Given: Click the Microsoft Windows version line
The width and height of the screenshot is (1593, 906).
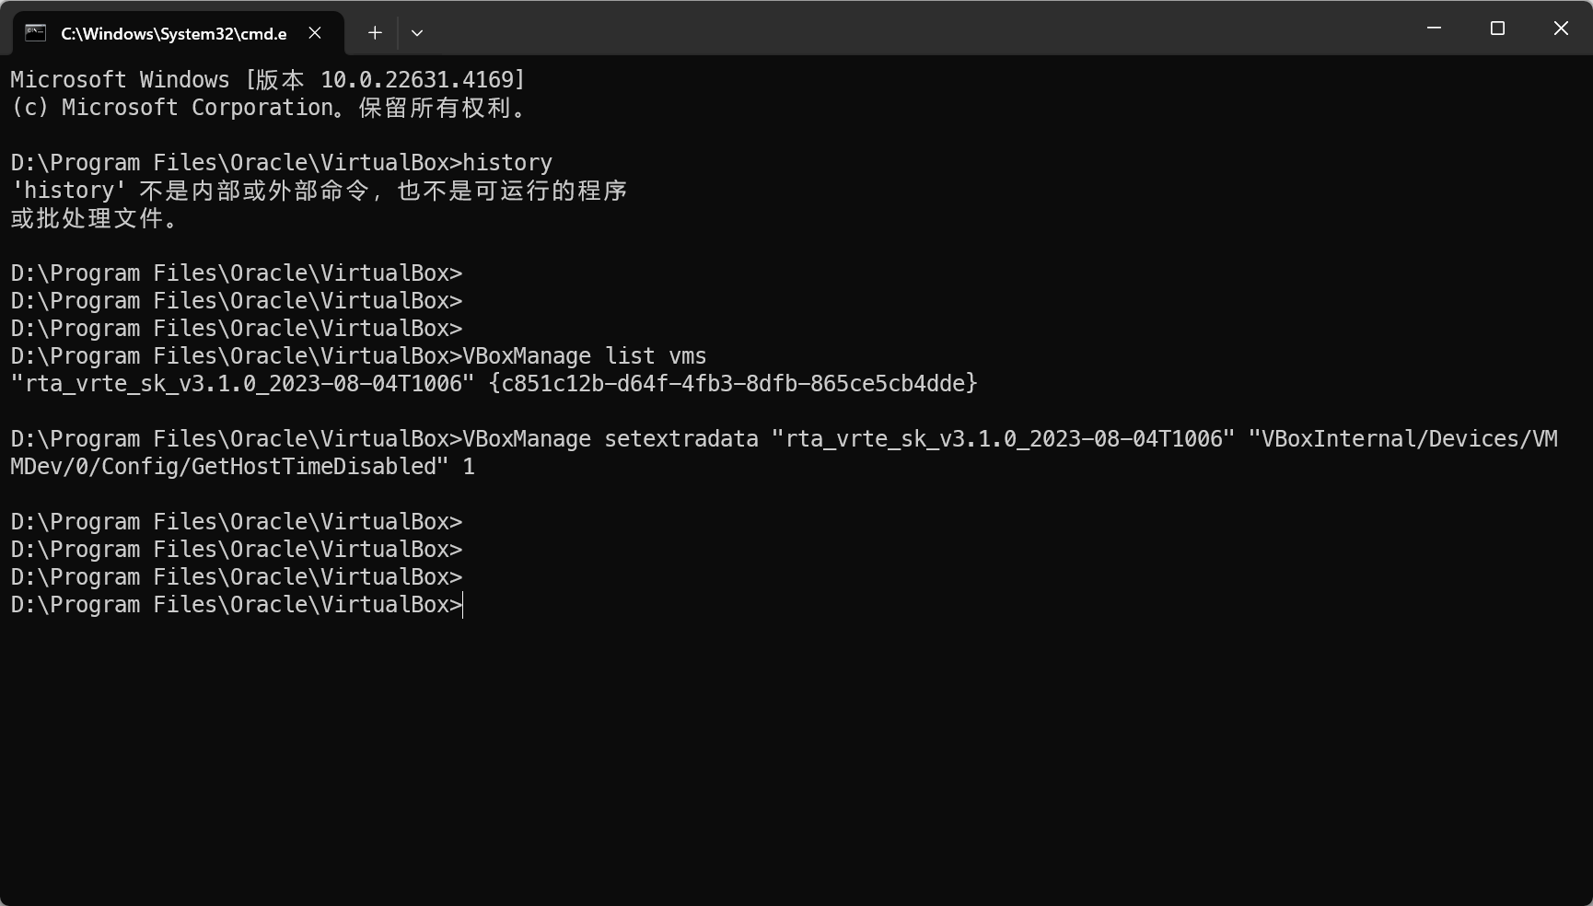Looking at the screenshot, I should (x=267, y=80).
